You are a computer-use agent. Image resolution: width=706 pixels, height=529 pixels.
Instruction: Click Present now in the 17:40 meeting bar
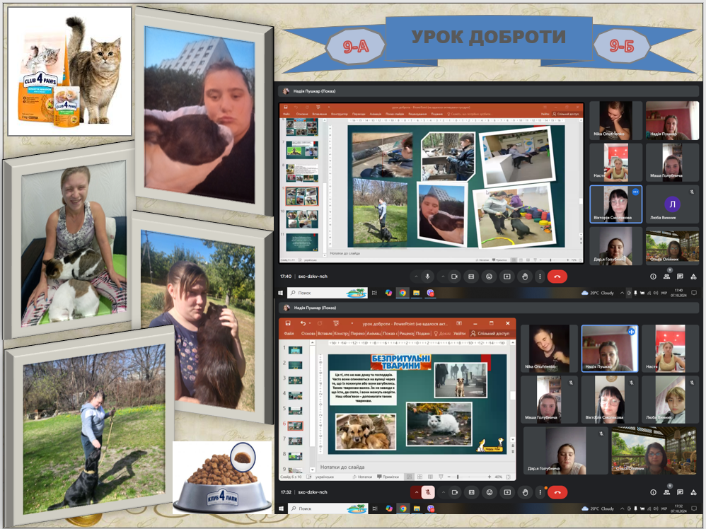click(507, 277)
